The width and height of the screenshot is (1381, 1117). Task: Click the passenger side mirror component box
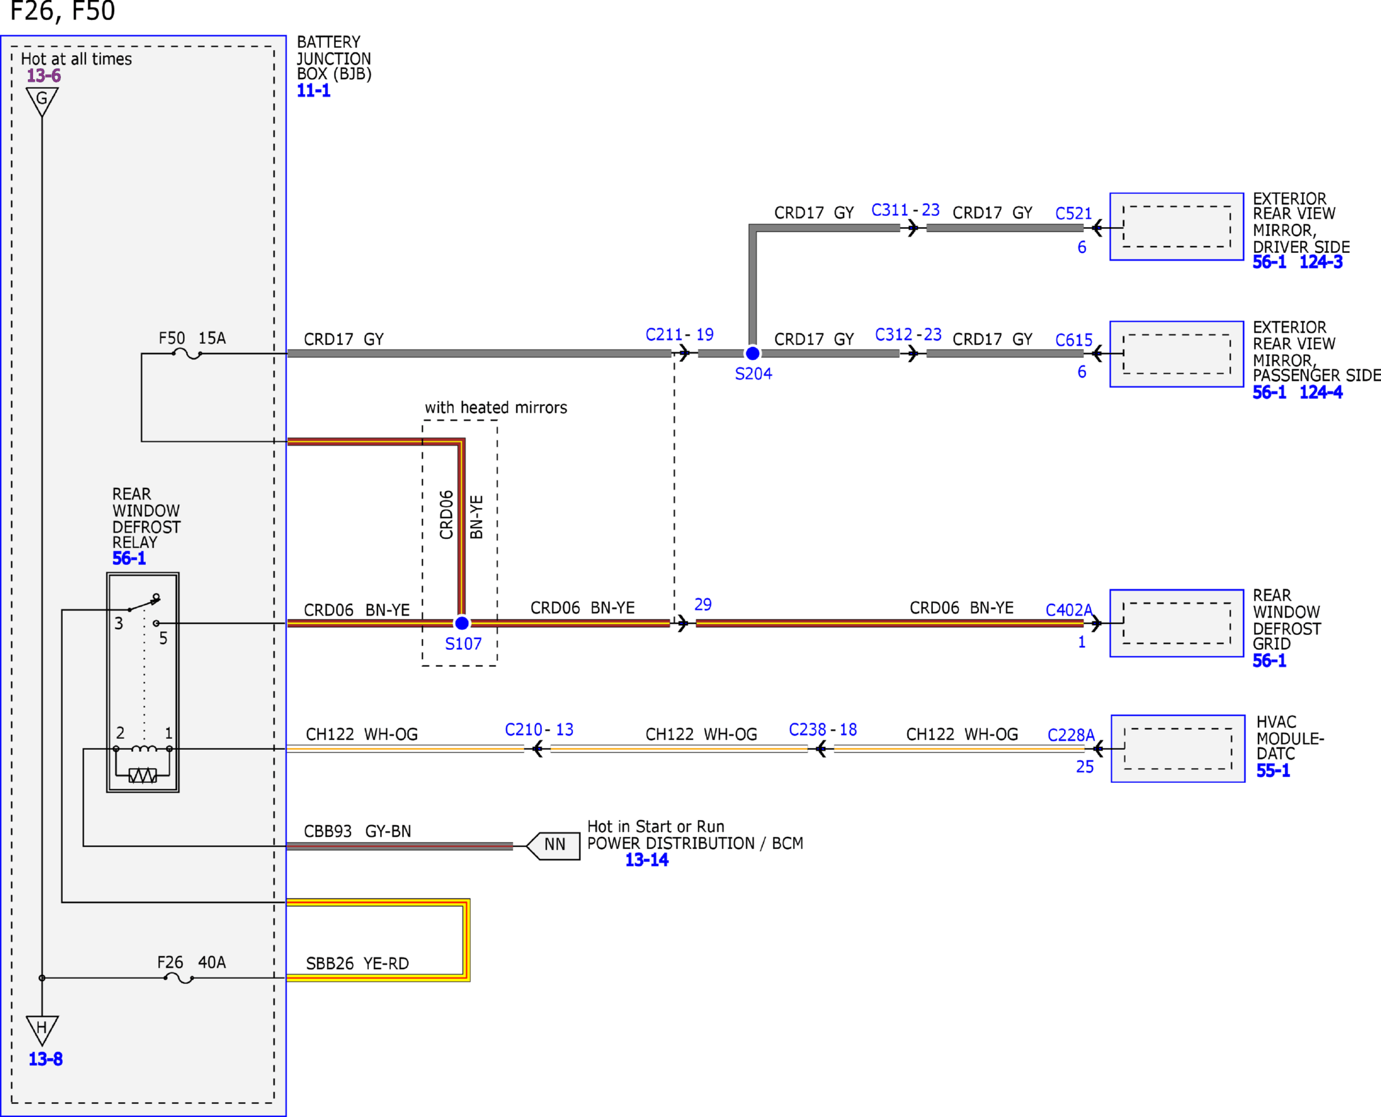click(1177, 354)
